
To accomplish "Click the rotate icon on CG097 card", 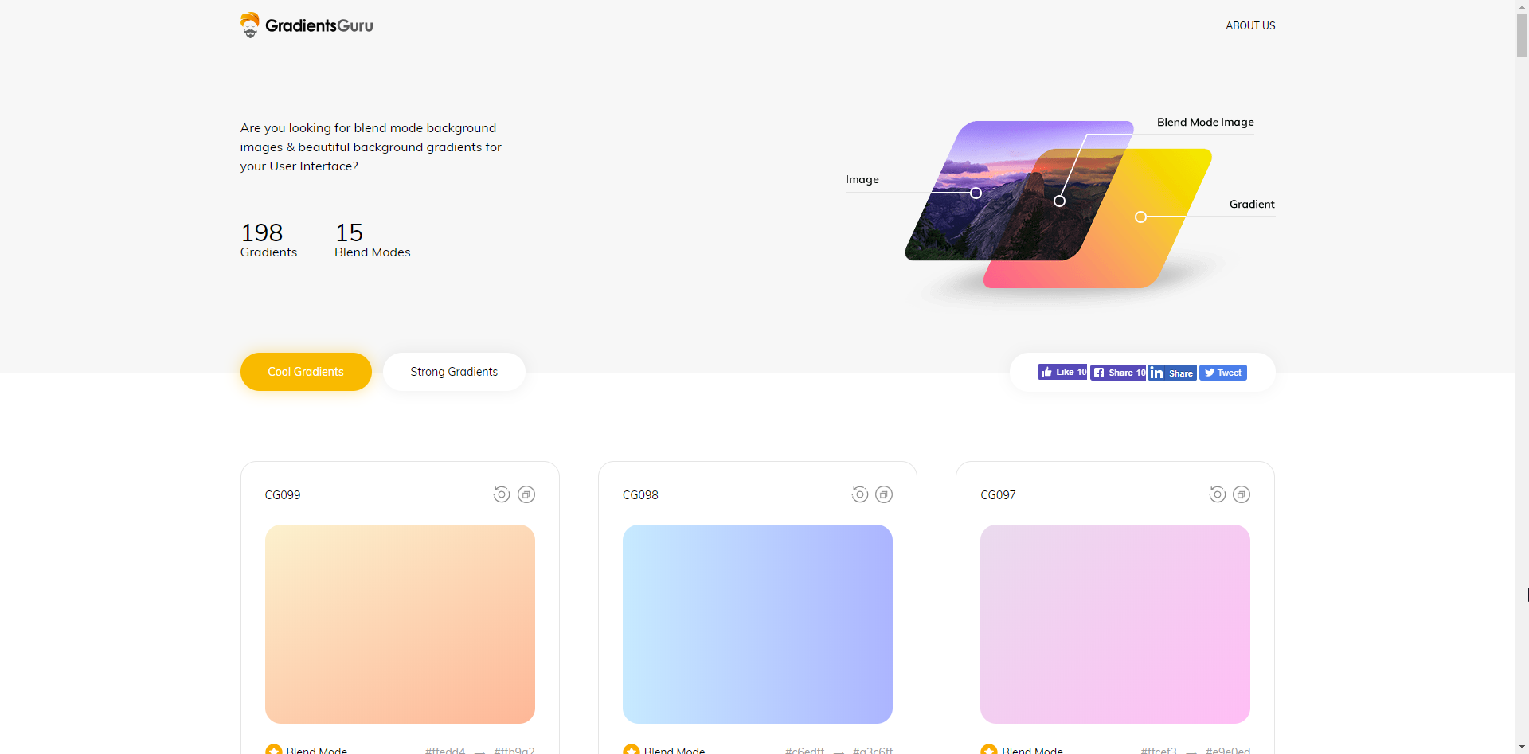I will pyautogui.click(x=1216, y=494).
